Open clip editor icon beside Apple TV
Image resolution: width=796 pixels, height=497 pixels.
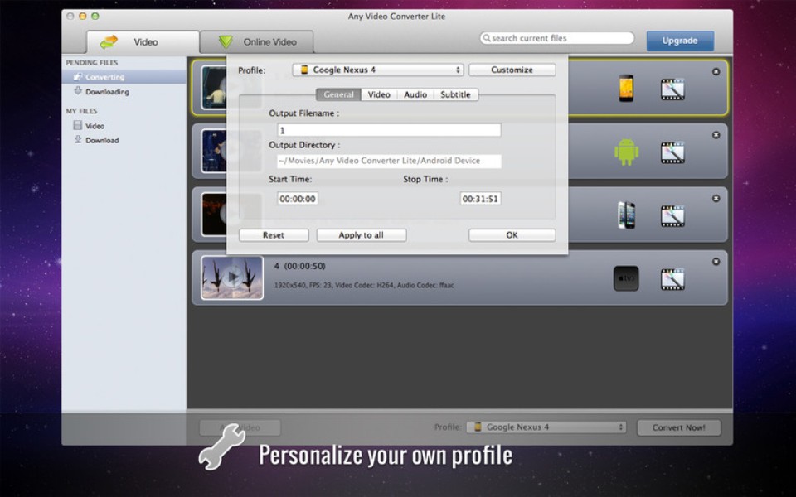[x=672, y=279]
